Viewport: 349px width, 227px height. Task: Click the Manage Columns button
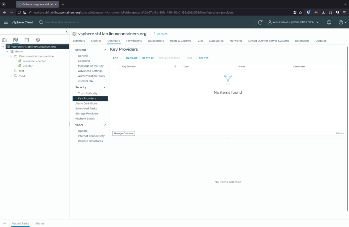[x=124, y=133]
